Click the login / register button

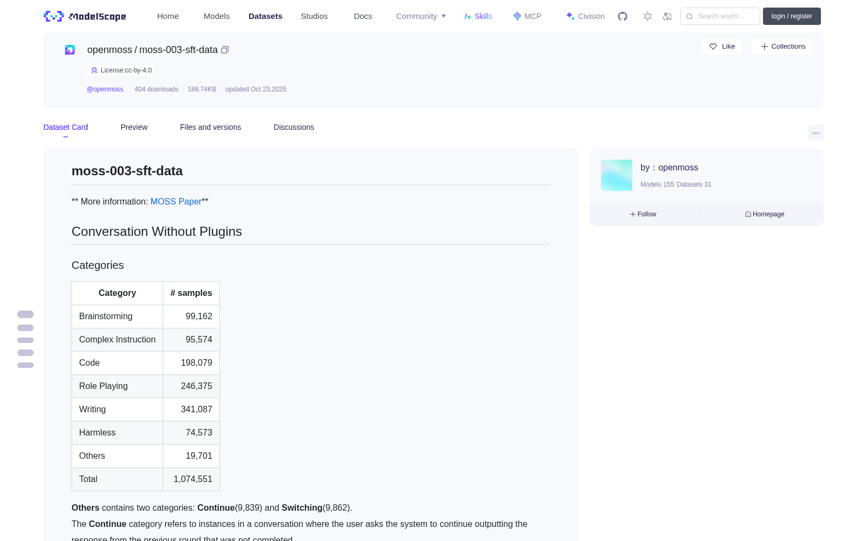point(792,16)
